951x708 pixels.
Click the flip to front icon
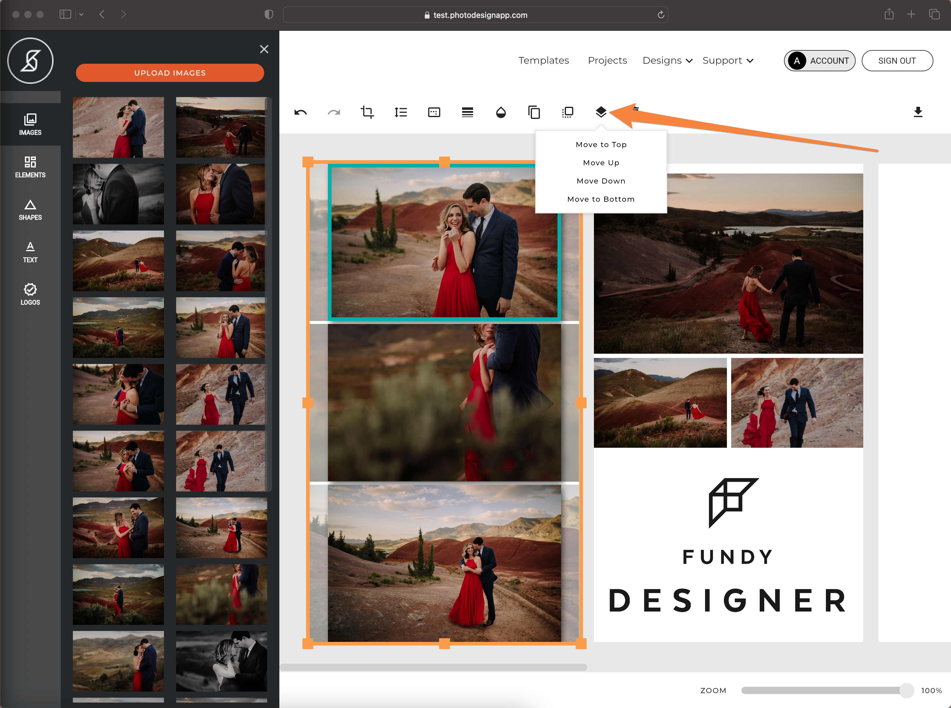pos(568,112)
